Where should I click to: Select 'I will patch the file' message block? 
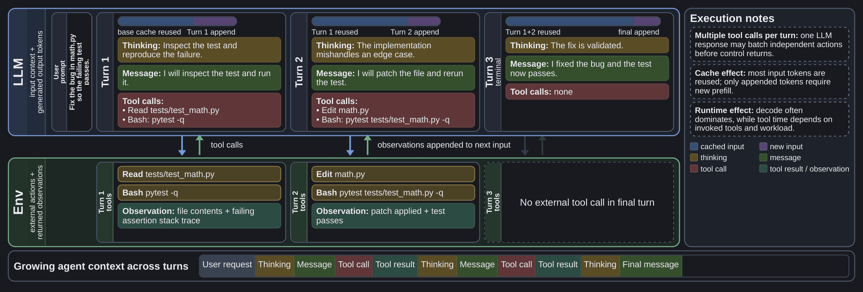pyautogui.click(x=393, y=78)
